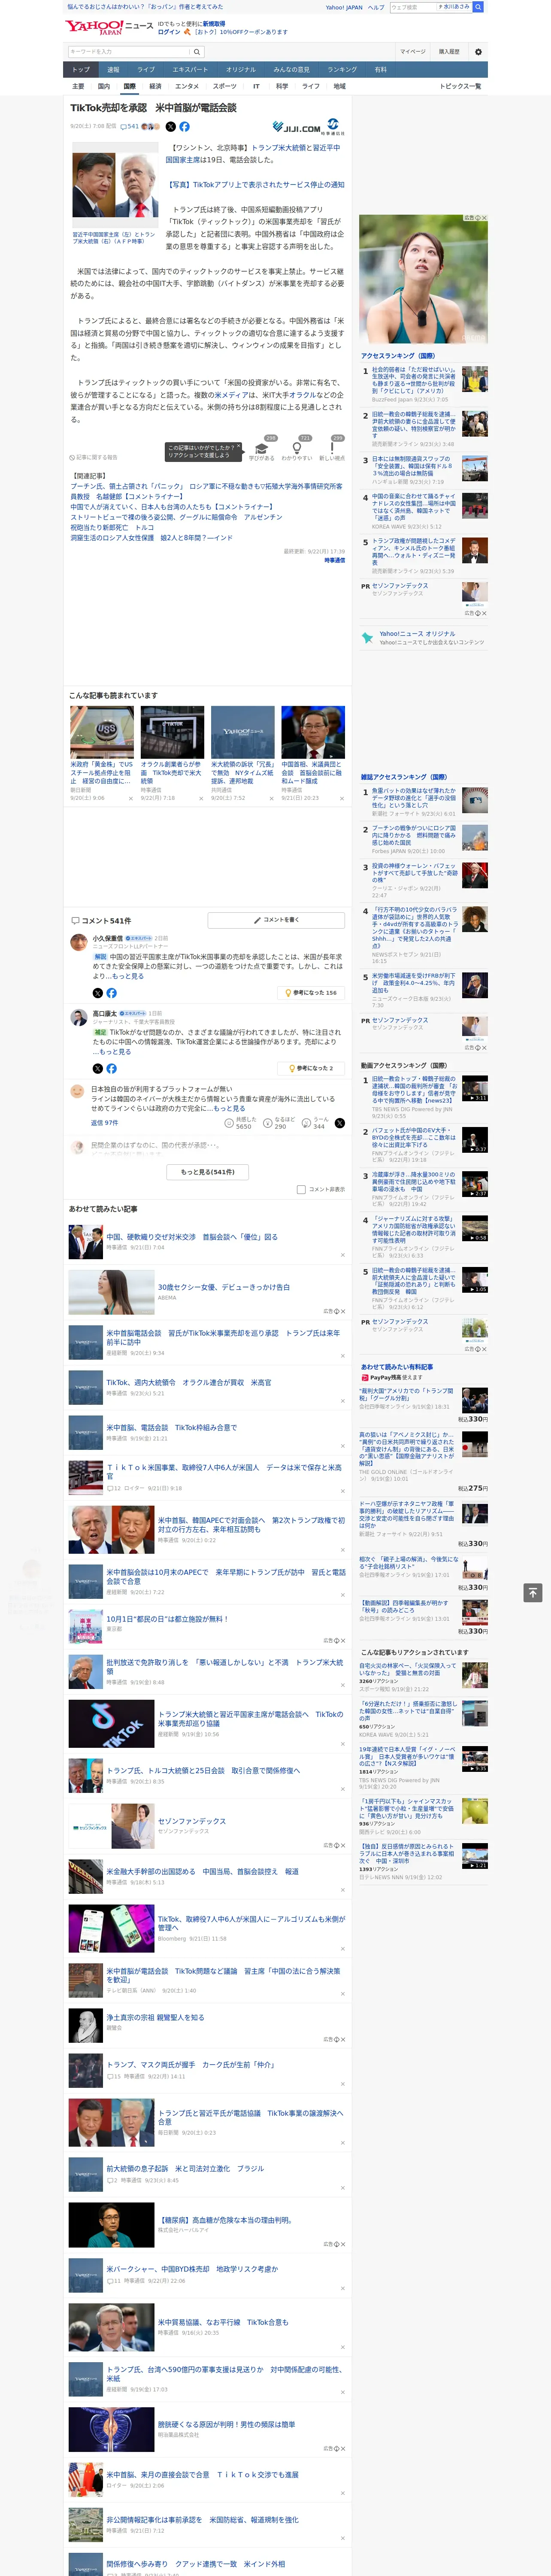The height and width of the screenshot is (2576, 551).
Task: Open 購入履歴 link in header
Action: (449, 52)
